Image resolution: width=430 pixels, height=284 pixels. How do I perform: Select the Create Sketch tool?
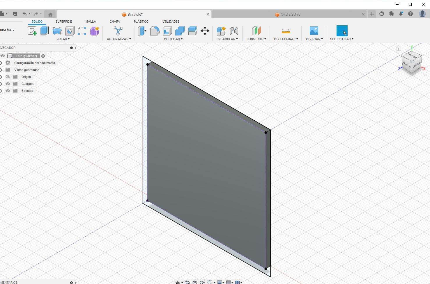coord(32,31)
